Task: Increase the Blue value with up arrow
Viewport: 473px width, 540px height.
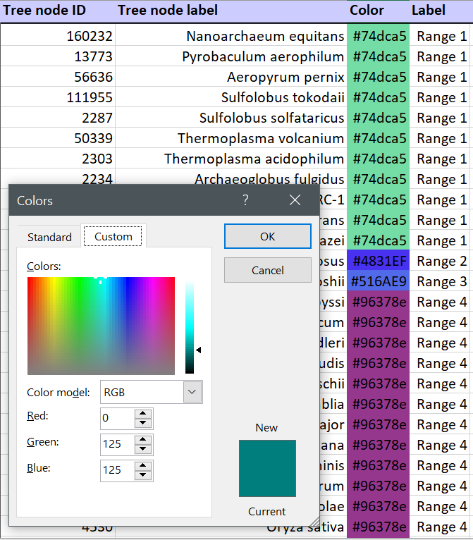Action: (x=143, y=465)
